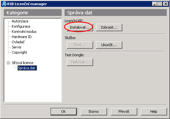Select Kontrolní modus tree item
This screenshot has height=119, width=170.
coord(24,32)
